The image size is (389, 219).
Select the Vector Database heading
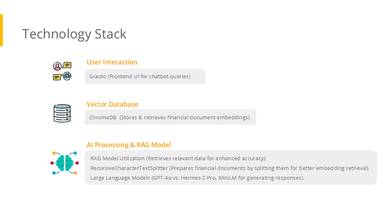(112, 104)
